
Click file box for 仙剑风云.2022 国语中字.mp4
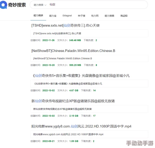(89, 134)
